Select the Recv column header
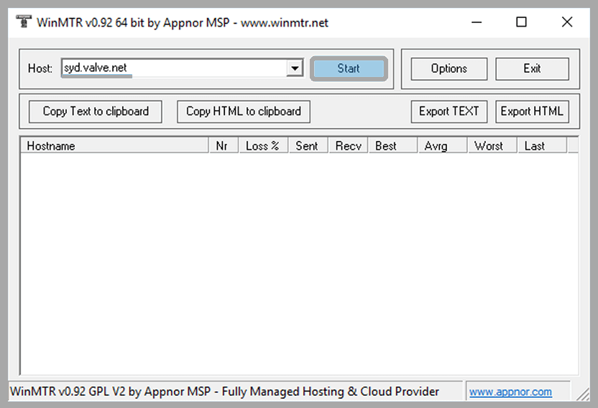Image resolution: width=598 pixels, height=408 pixels. pyautogui.click(x=348, y=146)
